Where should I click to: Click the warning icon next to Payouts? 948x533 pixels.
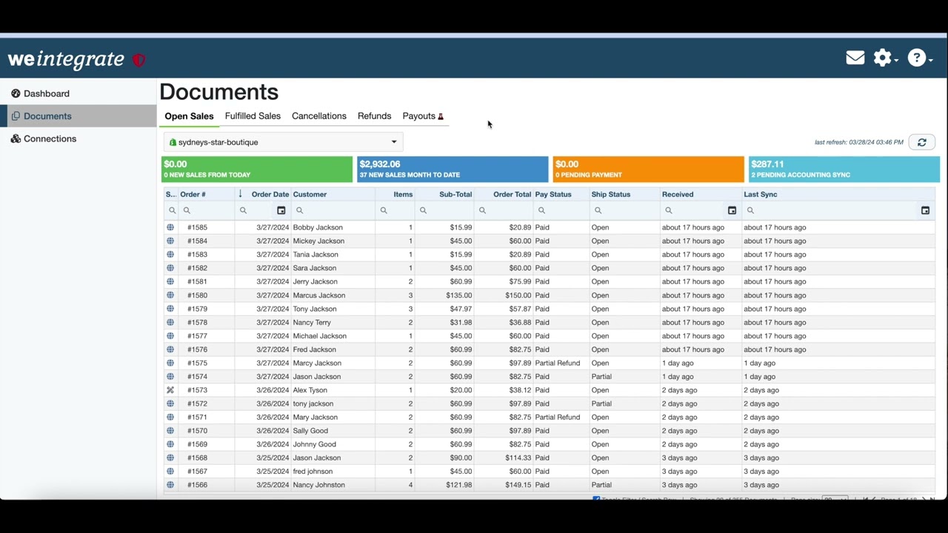click(441, 116)
